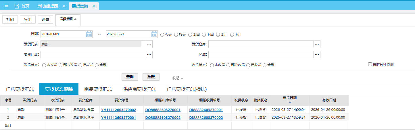Toggle sort arrow on 要货日期 column
Screen dimensions: 415x139
click(290, 103)
